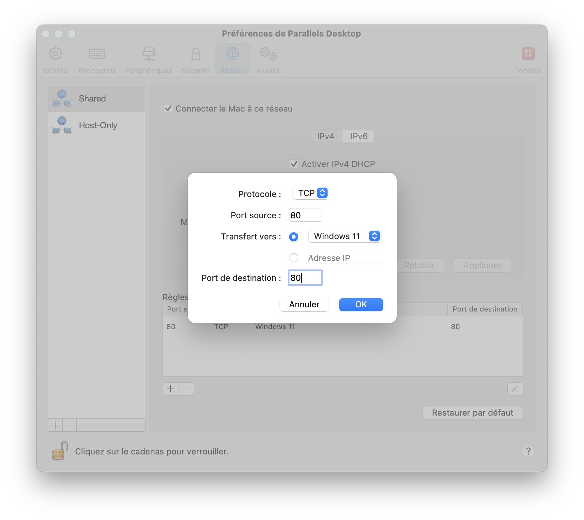Image resolution: width=584 pixels, height=520 pixels.
Task: Open the Protocole TCP dropdown
Action: point(311,193)
